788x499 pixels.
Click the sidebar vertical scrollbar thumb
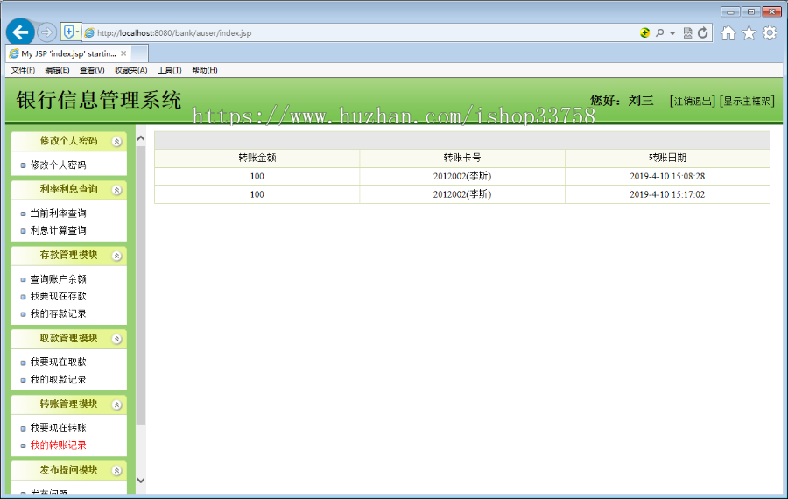coord(141,285)
